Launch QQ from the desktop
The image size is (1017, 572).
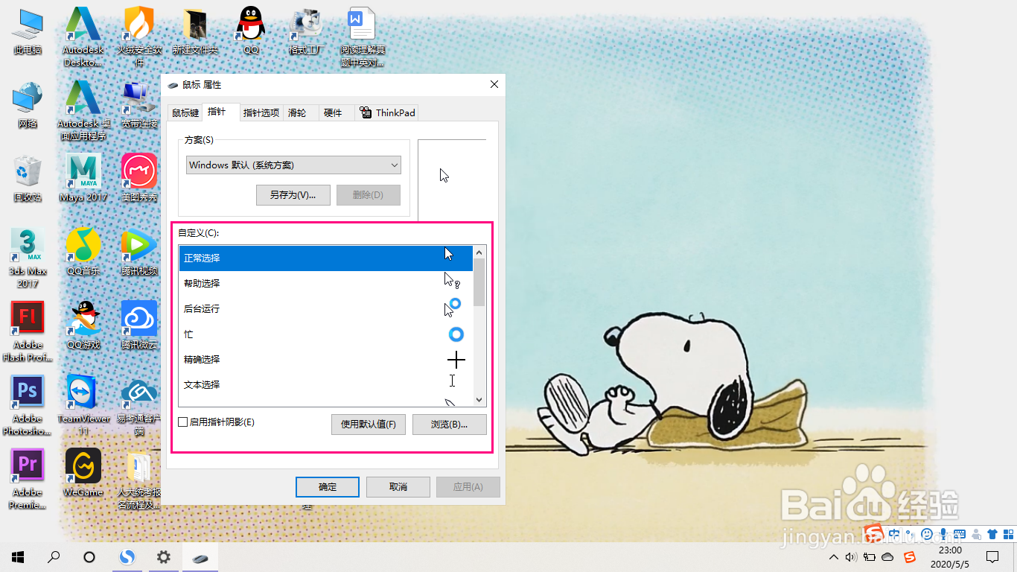tap(251, 31)
